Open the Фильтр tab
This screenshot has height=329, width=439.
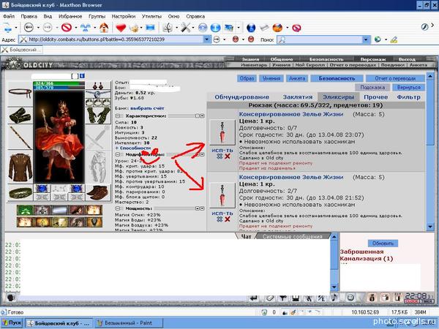(408, 97)
